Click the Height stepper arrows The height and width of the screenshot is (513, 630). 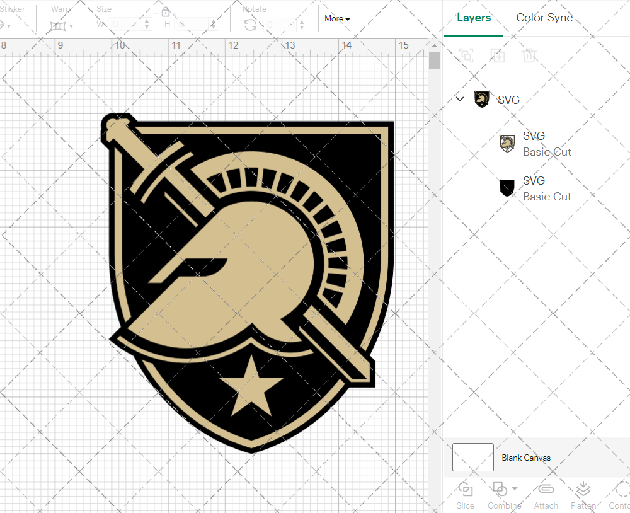pos(214,24)
